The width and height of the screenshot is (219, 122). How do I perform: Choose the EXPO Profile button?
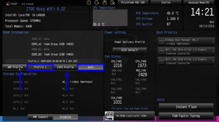(x=65, y=67)
